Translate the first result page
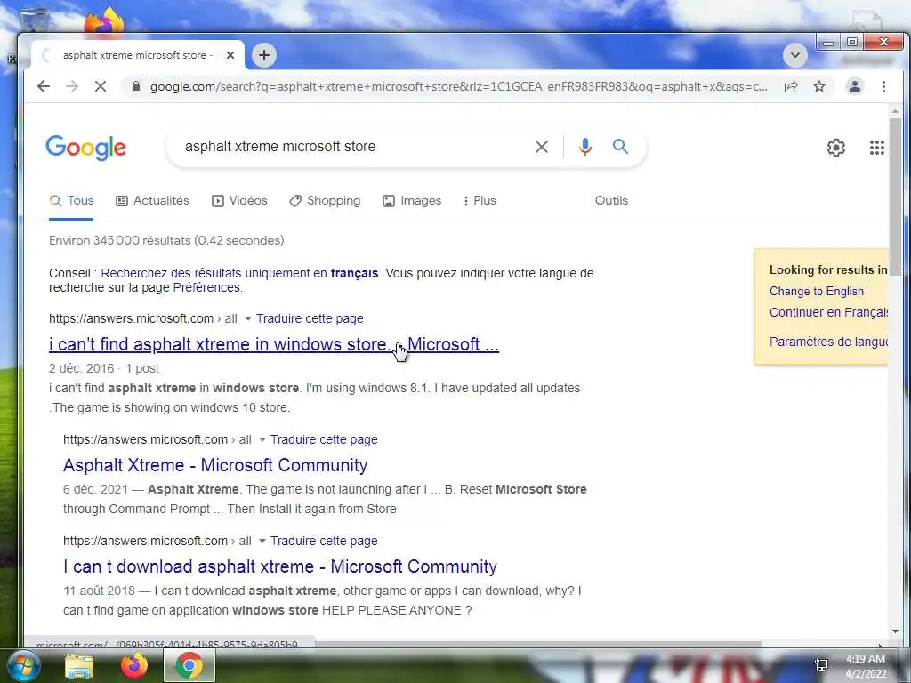The width and height of the screenshot is (911, 683). pyautogui.click(x=310, y=318)
